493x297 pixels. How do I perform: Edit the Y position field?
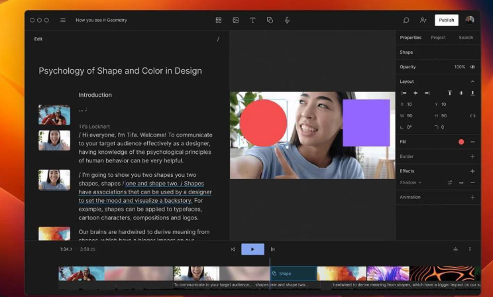[x=443, y=105]
